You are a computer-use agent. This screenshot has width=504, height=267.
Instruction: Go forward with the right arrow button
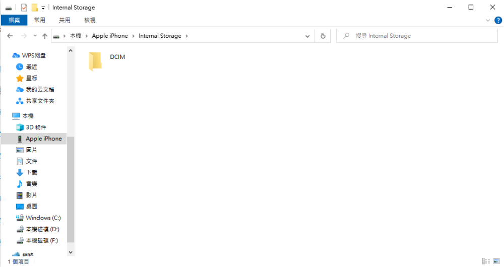[x=24, y=36]
